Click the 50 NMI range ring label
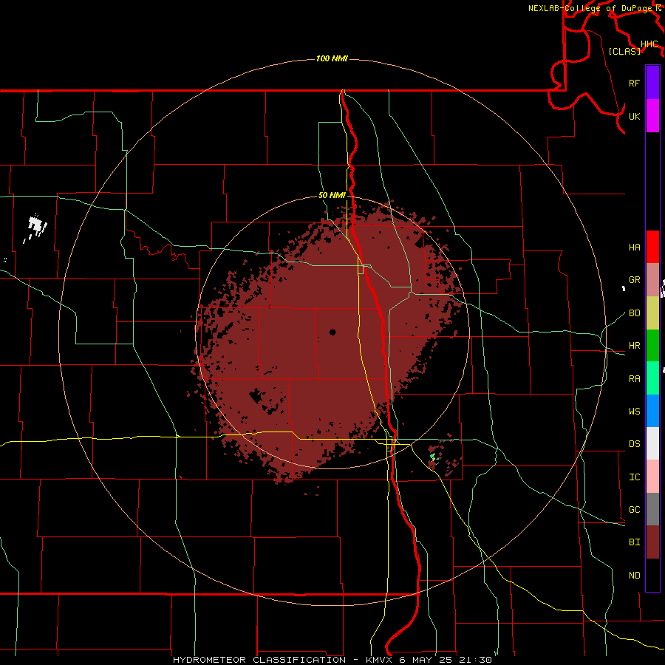Viewport: 665px width, 665px height. 332,196
